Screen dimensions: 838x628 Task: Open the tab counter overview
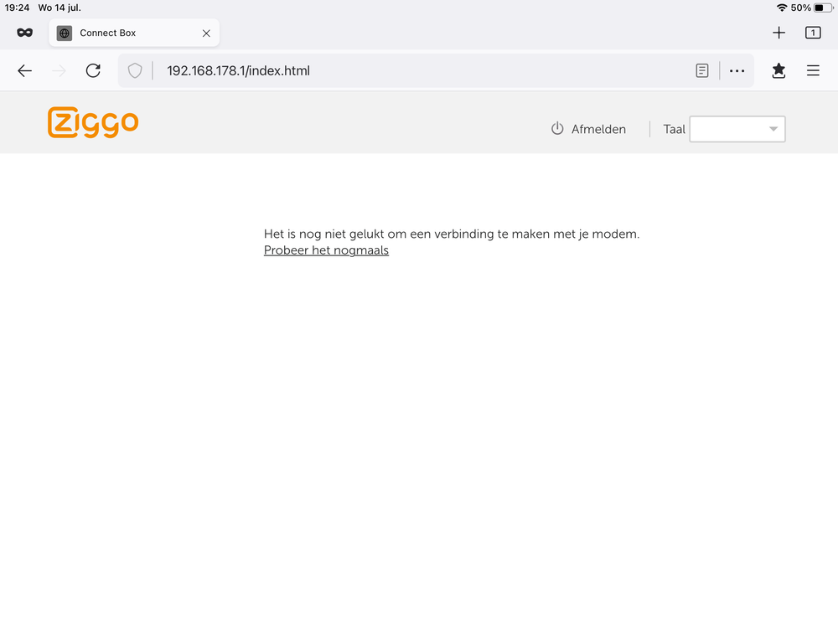(812, 33)
